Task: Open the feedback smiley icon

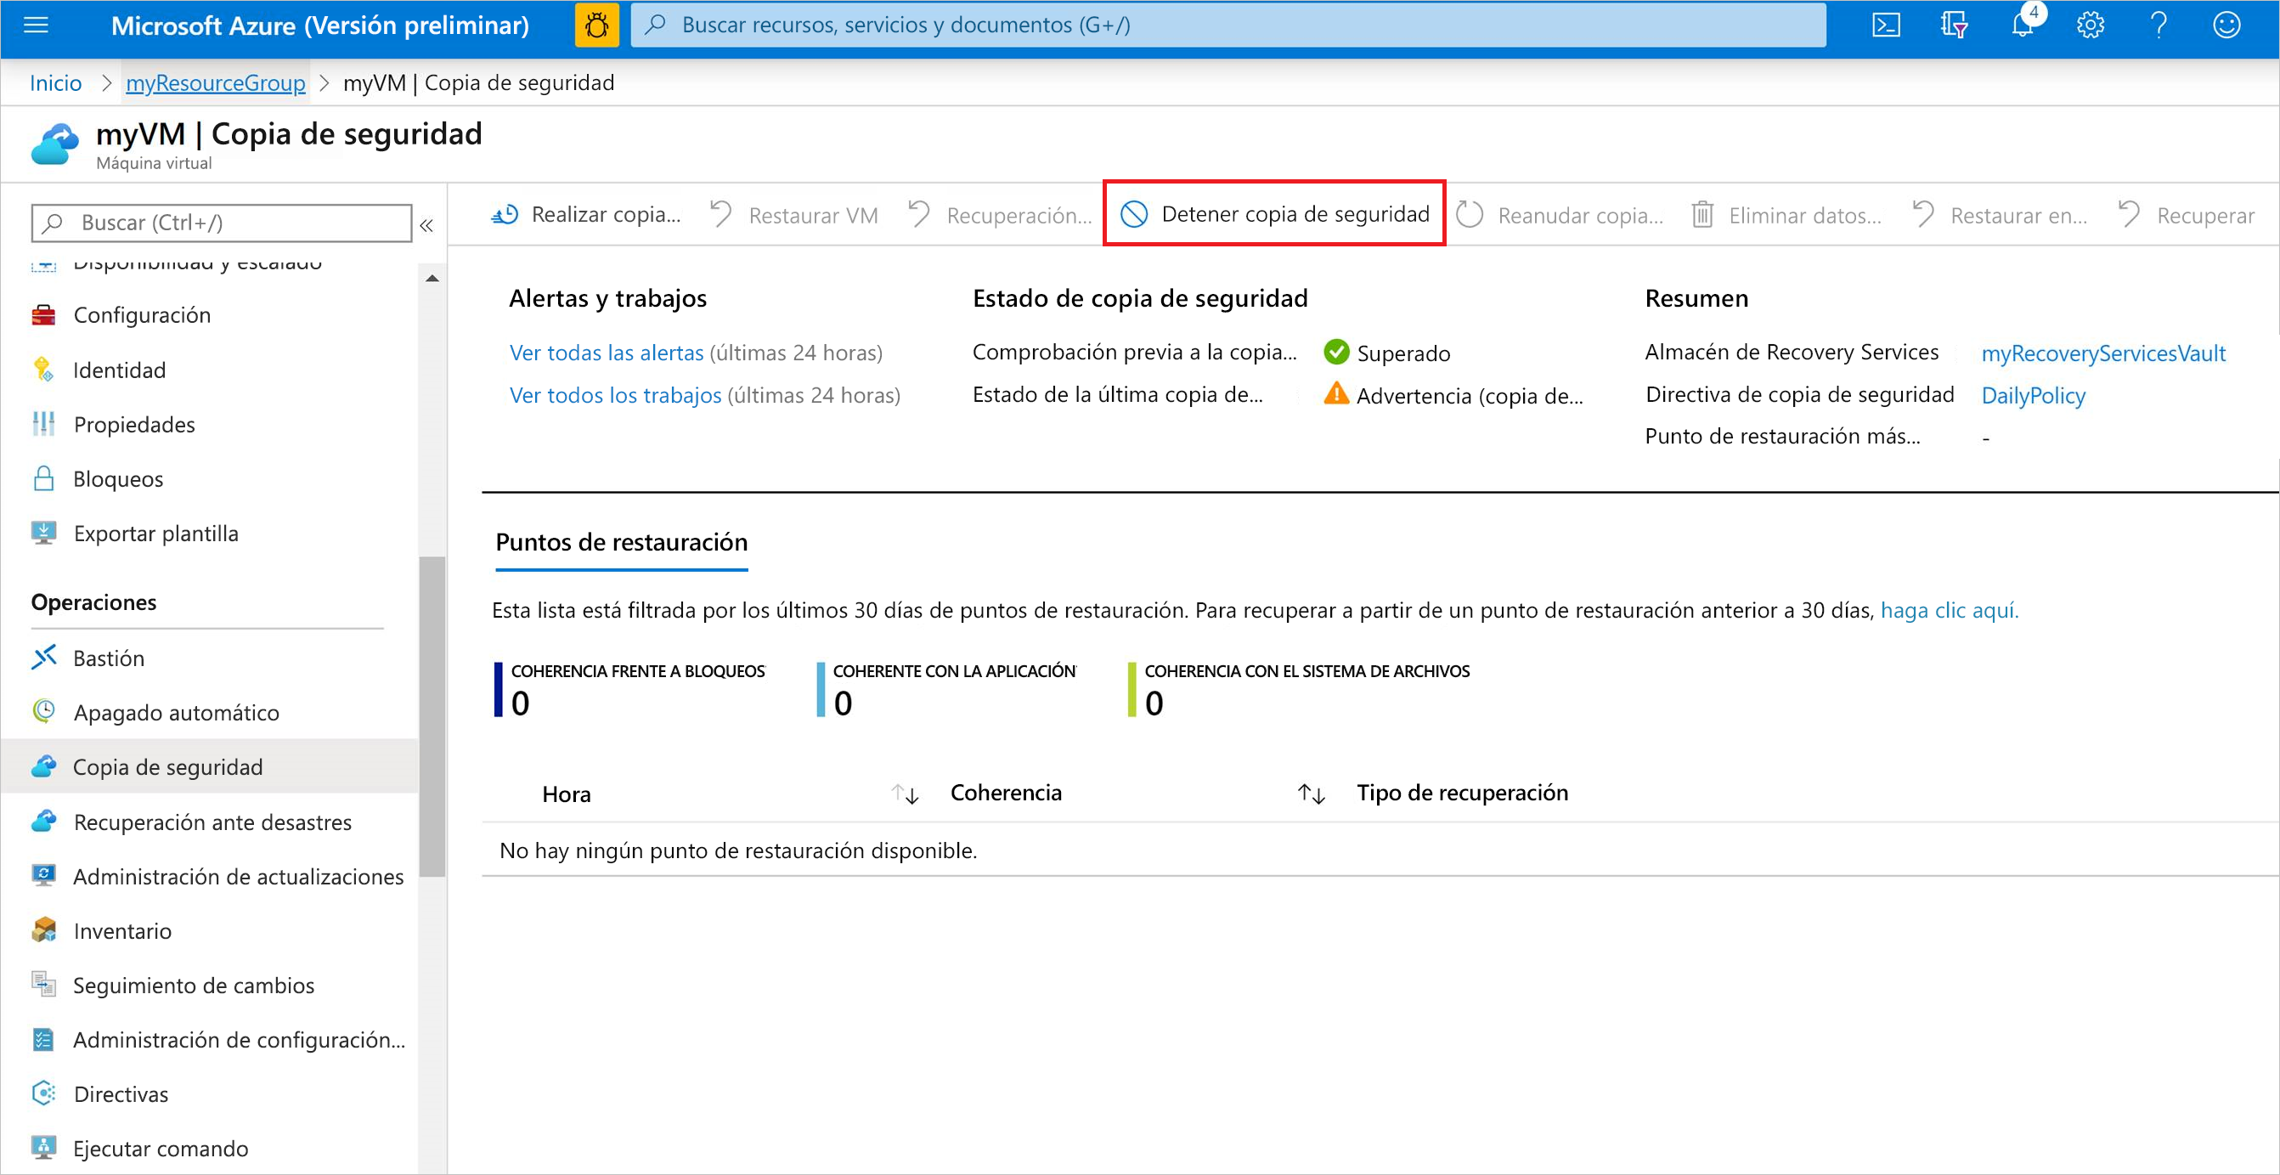Action: [x=2226, y=25]
